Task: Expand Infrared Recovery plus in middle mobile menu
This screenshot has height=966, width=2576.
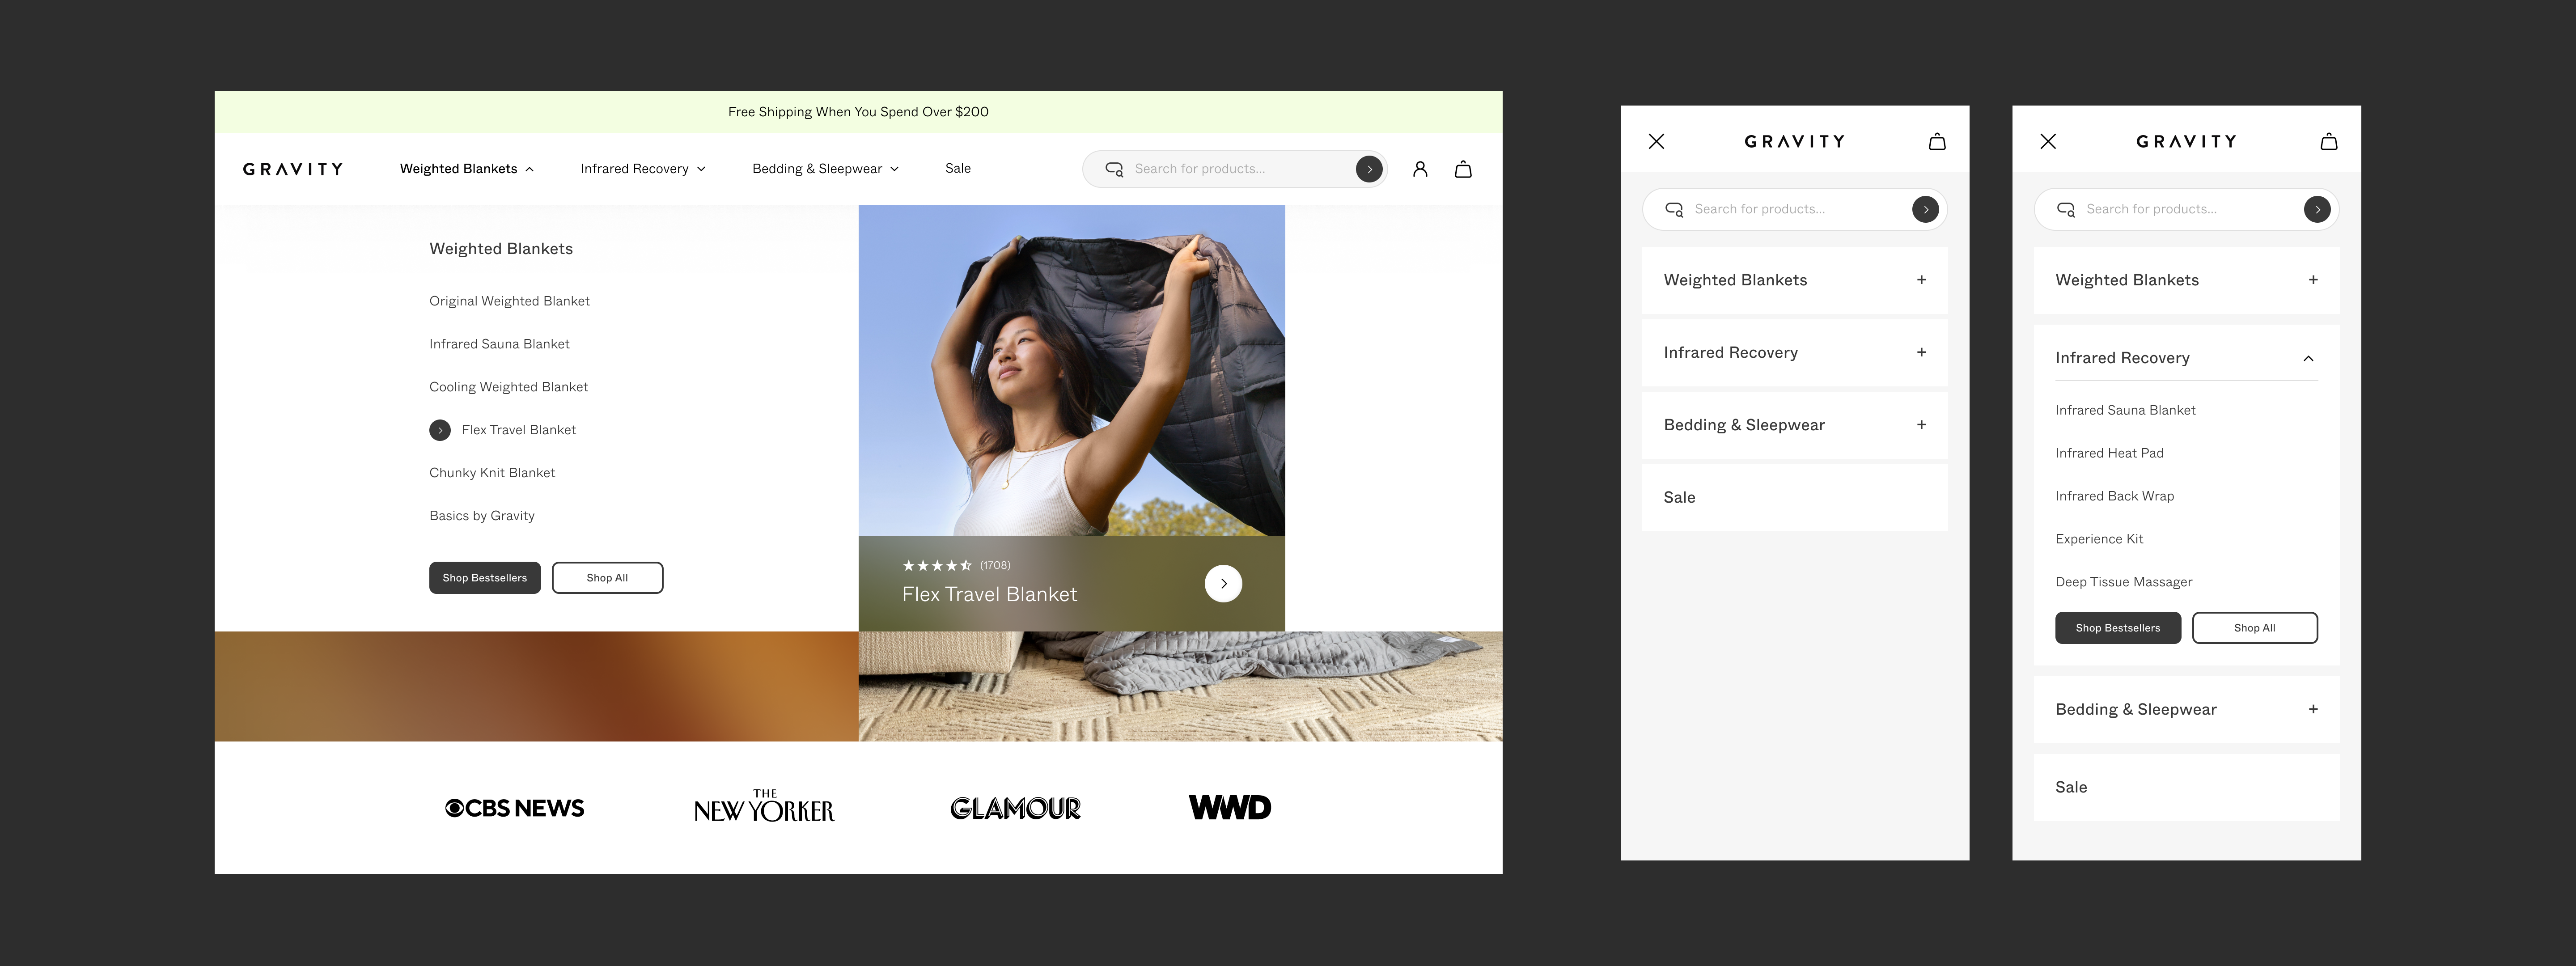Action: [x=1921, y=352]
